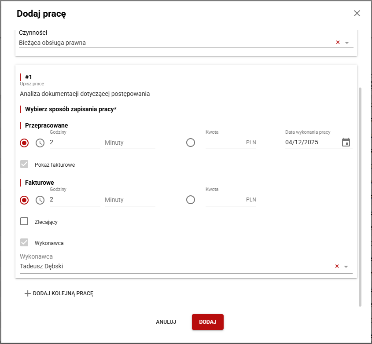Toggle the Pokaż fakturowe checkbox
The width and height of the screenshot is (372, 344).
(24, 165)
